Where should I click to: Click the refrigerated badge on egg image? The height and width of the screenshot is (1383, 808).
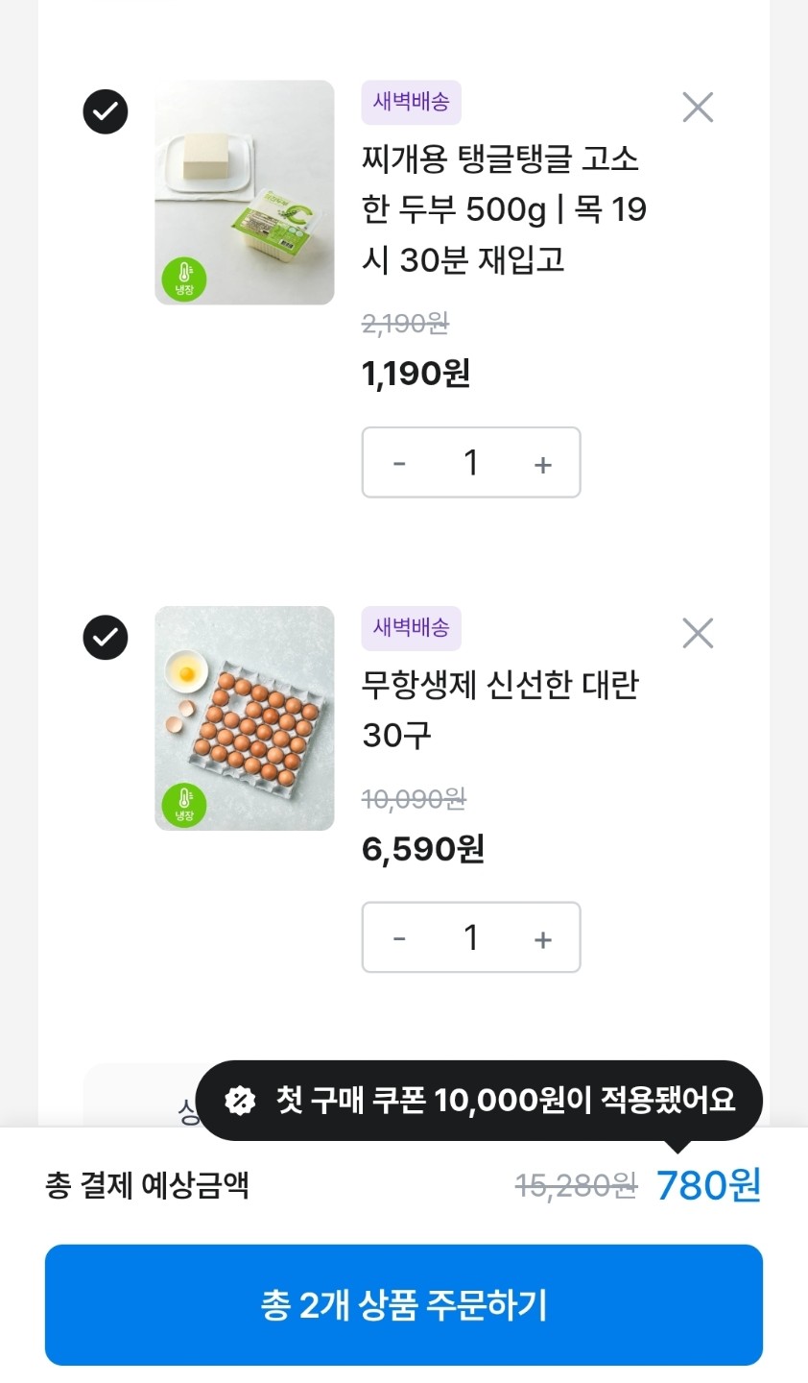(183, 805)
